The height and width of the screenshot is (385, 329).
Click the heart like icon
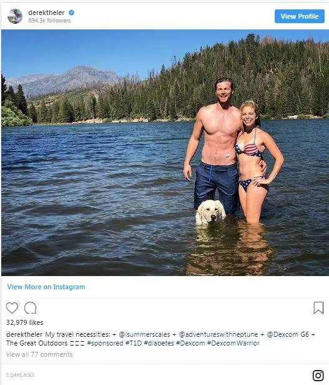pos(12,308)
